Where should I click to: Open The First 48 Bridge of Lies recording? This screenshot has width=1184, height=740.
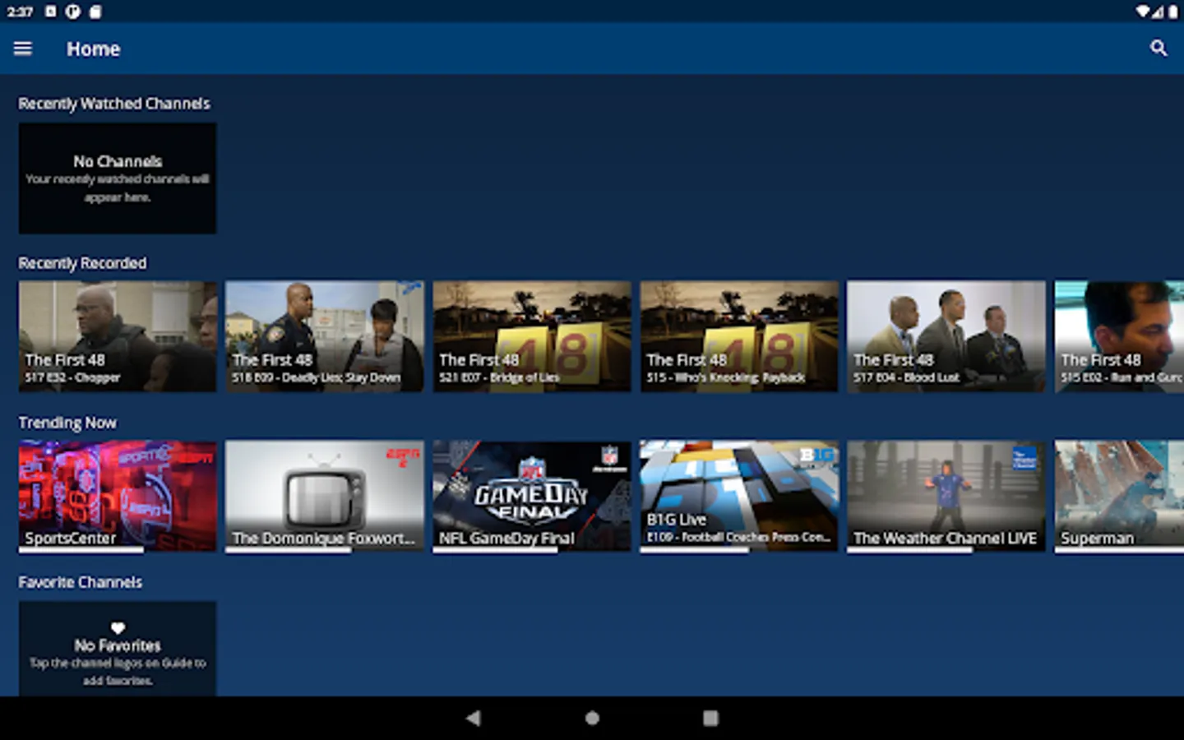click(532, 336)
